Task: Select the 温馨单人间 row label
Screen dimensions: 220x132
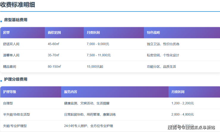Action: (x=11, y=55)
